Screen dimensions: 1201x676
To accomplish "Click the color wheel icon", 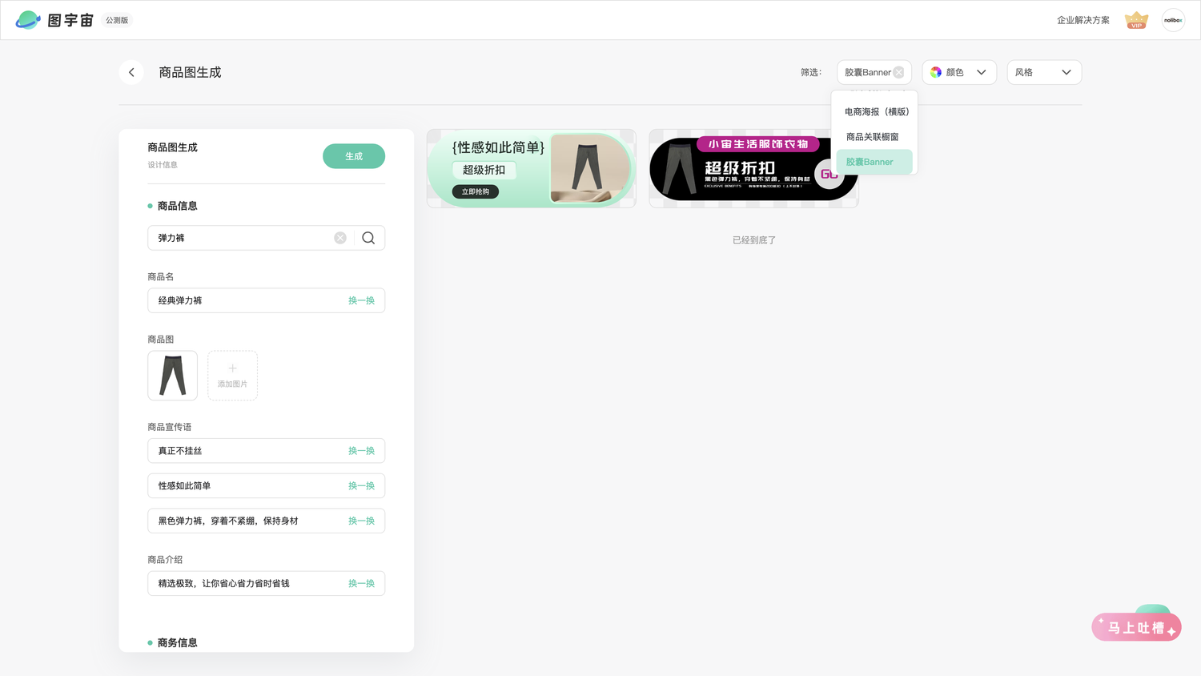I will click(x=935, y=72).
